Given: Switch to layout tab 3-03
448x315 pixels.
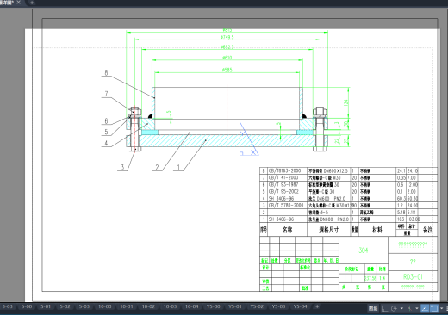Looking at the screenshot, I should point(8,306).
